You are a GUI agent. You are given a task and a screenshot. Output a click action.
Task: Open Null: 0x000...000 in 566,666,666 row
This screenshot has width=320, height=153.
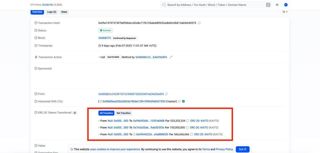[118, 134]
